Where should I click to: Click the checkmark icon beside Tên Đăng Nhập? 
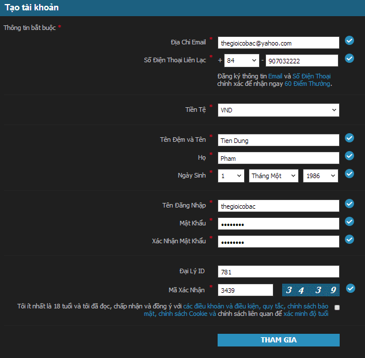(349, 204)
